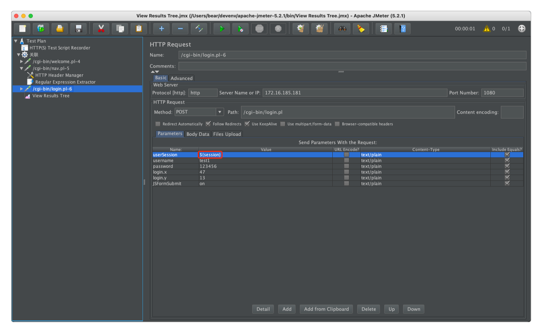Click the remote engines icon beside 0/1
The height and width of the screenshot is (333, 542).
coord(522,29)
